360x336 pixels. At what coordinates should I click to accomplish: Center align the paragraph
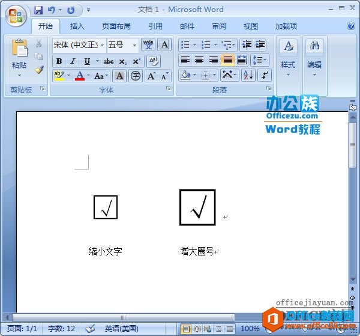pyautogui.click(x=199, y=60)
